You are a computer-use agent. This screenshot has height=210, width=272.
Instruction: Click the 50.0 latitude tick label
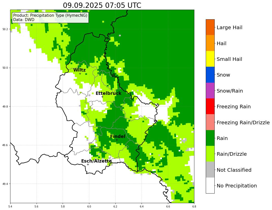[6, 68]
